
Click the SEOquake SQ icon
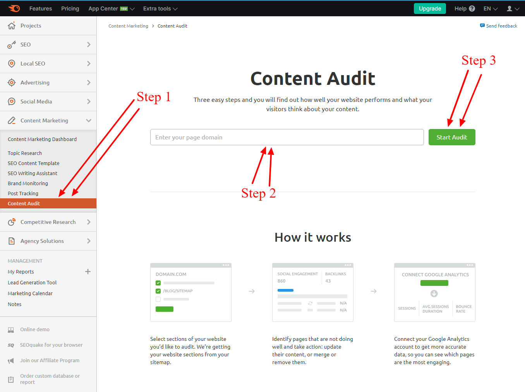[11, 345]
